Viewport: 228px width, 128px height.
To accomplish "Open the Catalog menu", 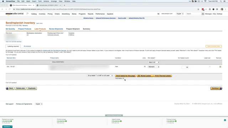I will pyautogui.click(x=34, y=14).
